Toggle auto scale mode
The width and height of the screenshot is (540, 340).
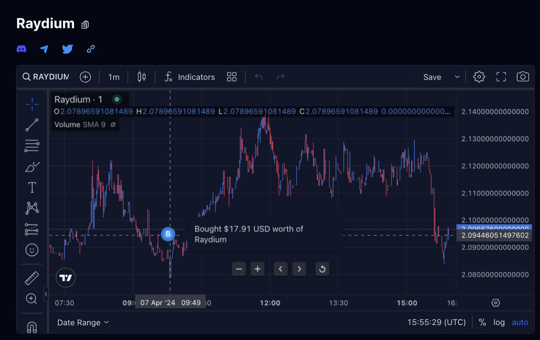520,322
